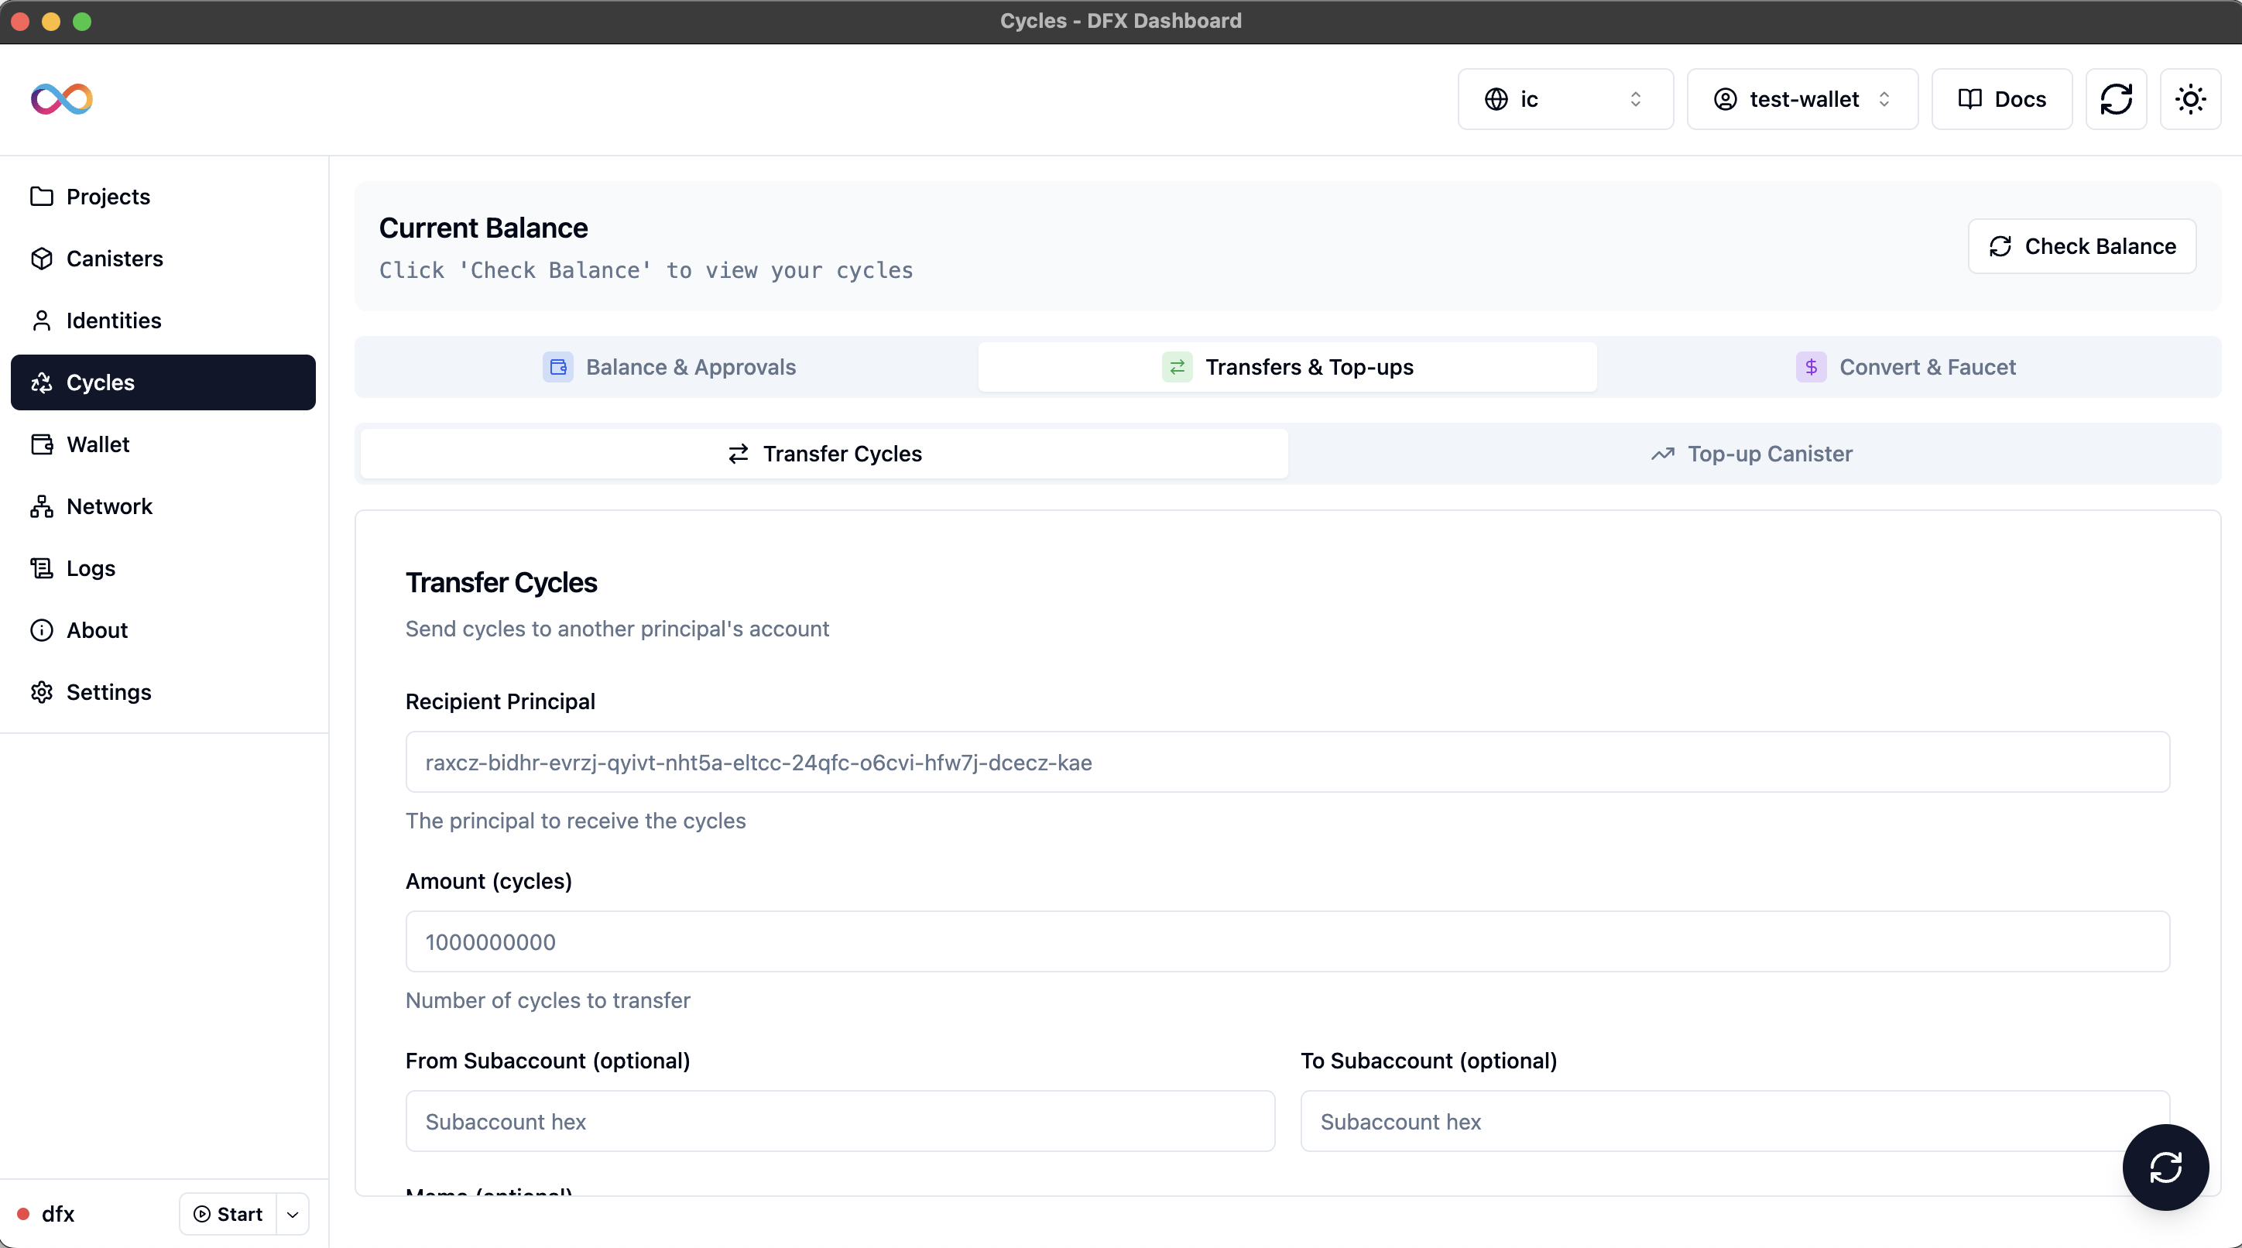Open Identities in the sidebar

113,321
